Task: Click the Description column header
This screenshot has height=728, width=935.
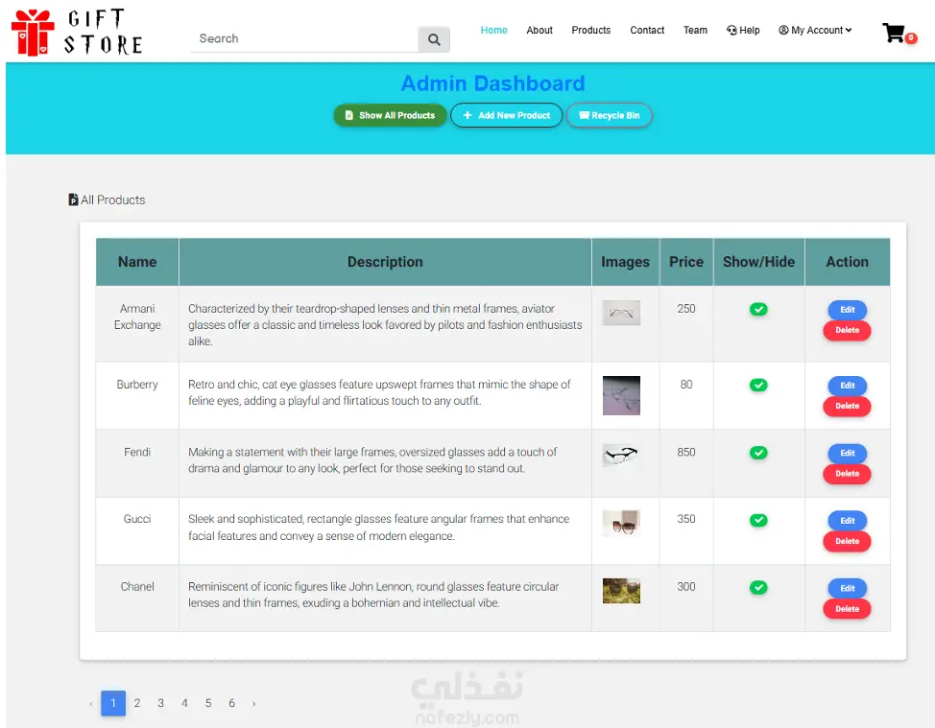Action: tap(385, 262)
